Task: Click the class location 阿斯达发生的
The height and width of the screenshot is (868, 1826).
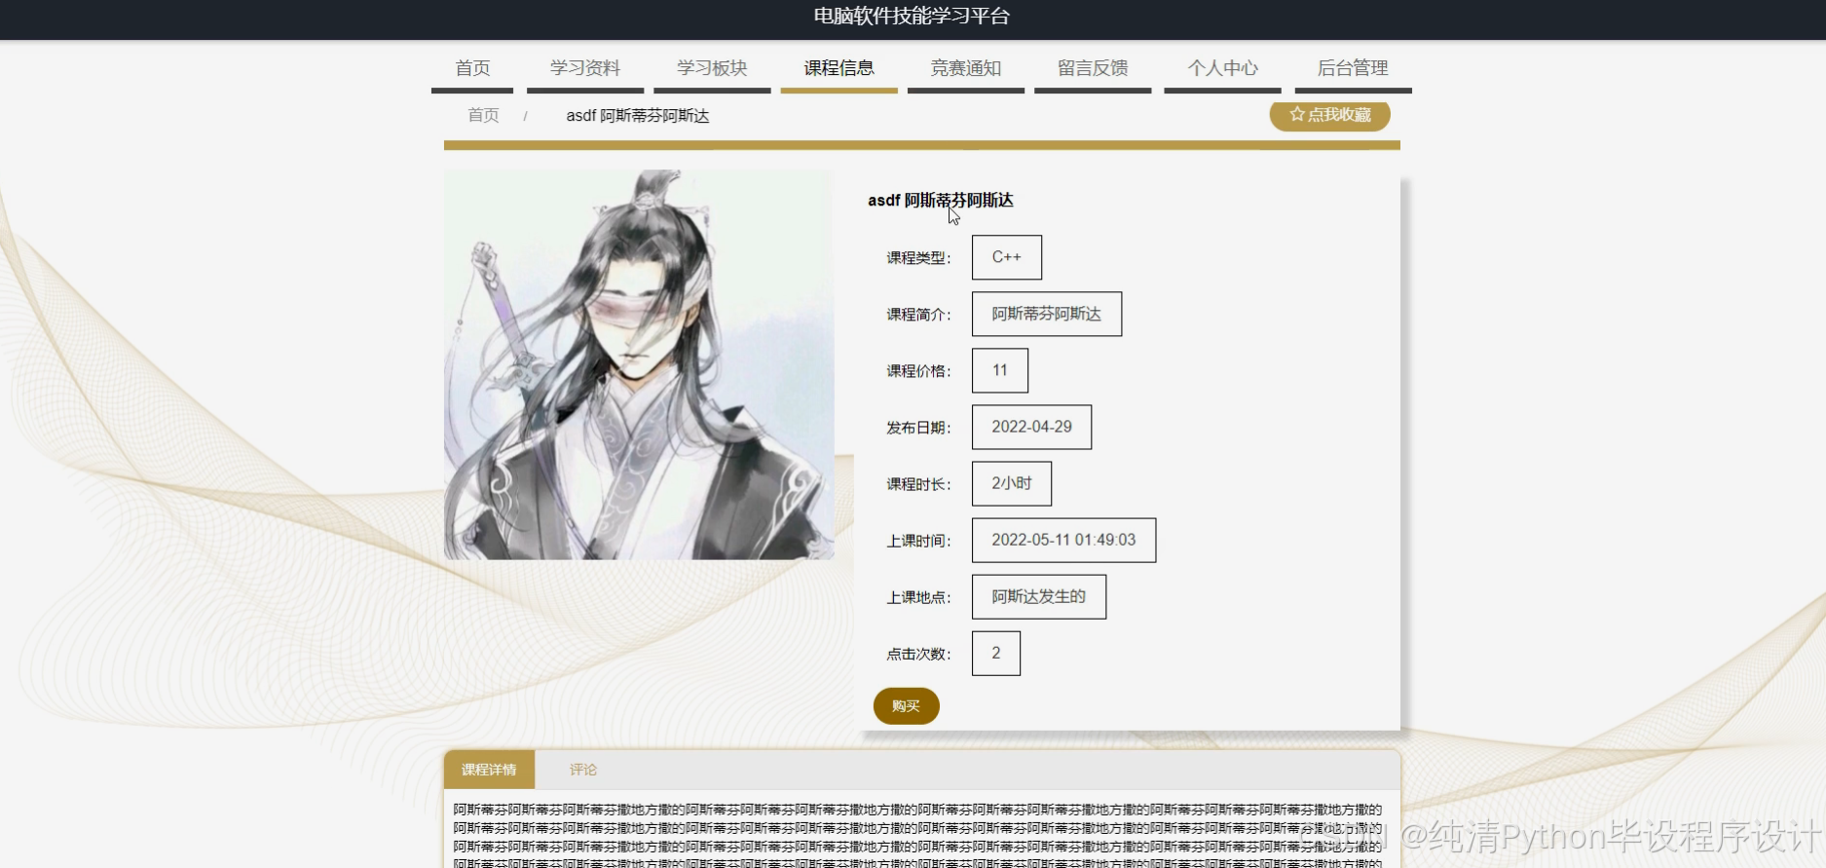Action: [1039, 596]
